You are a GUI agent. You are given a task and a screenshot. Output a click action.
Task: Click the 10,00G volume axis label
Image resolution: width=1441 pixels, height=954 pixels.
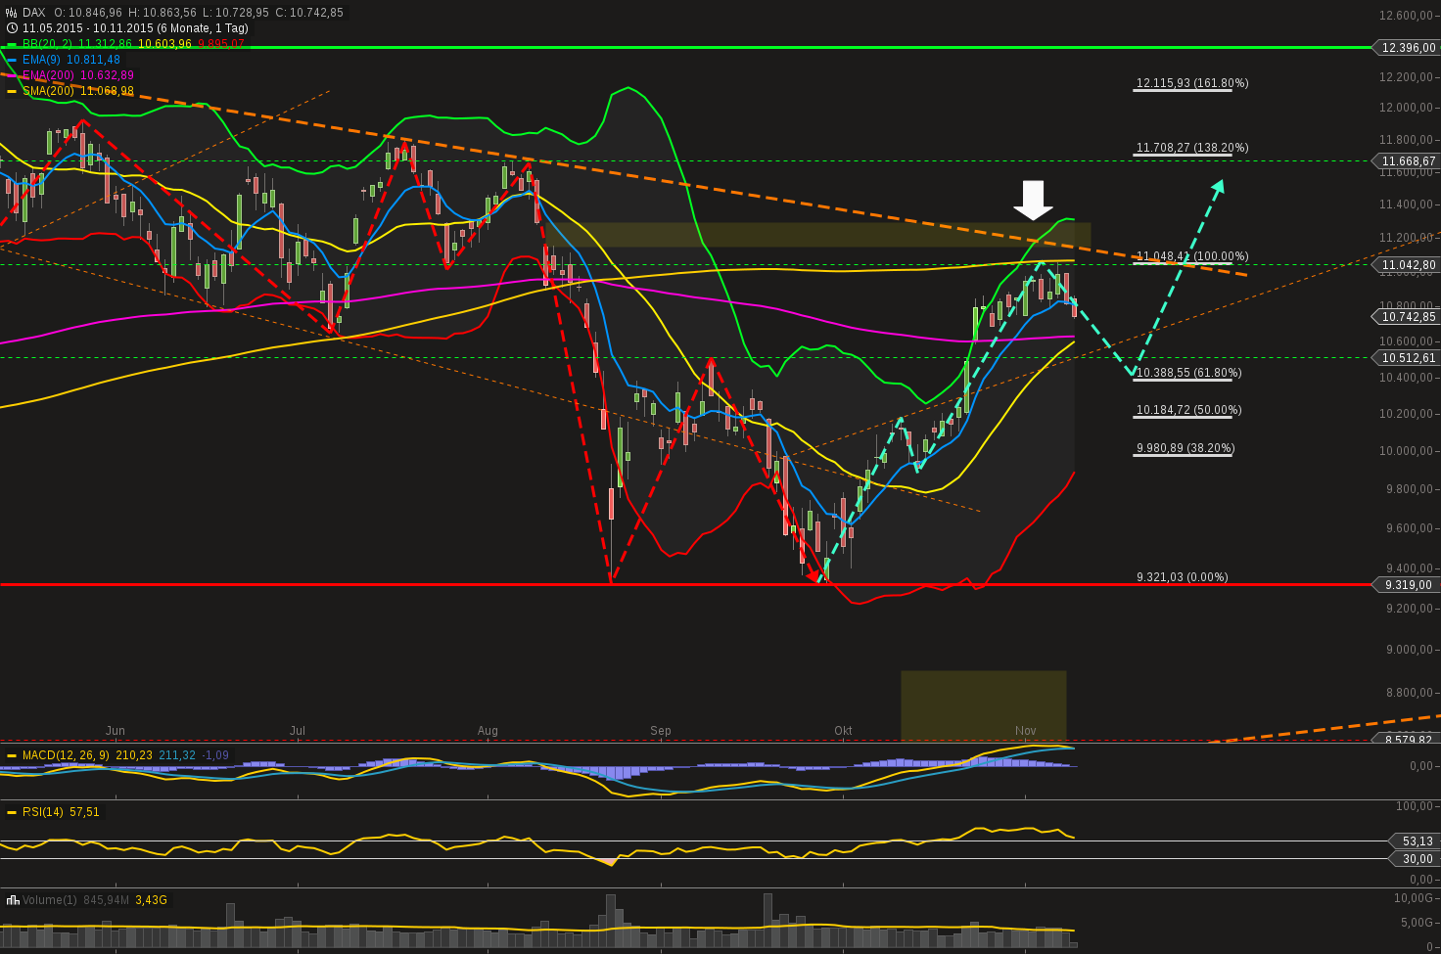click(x=1414, y=898)
